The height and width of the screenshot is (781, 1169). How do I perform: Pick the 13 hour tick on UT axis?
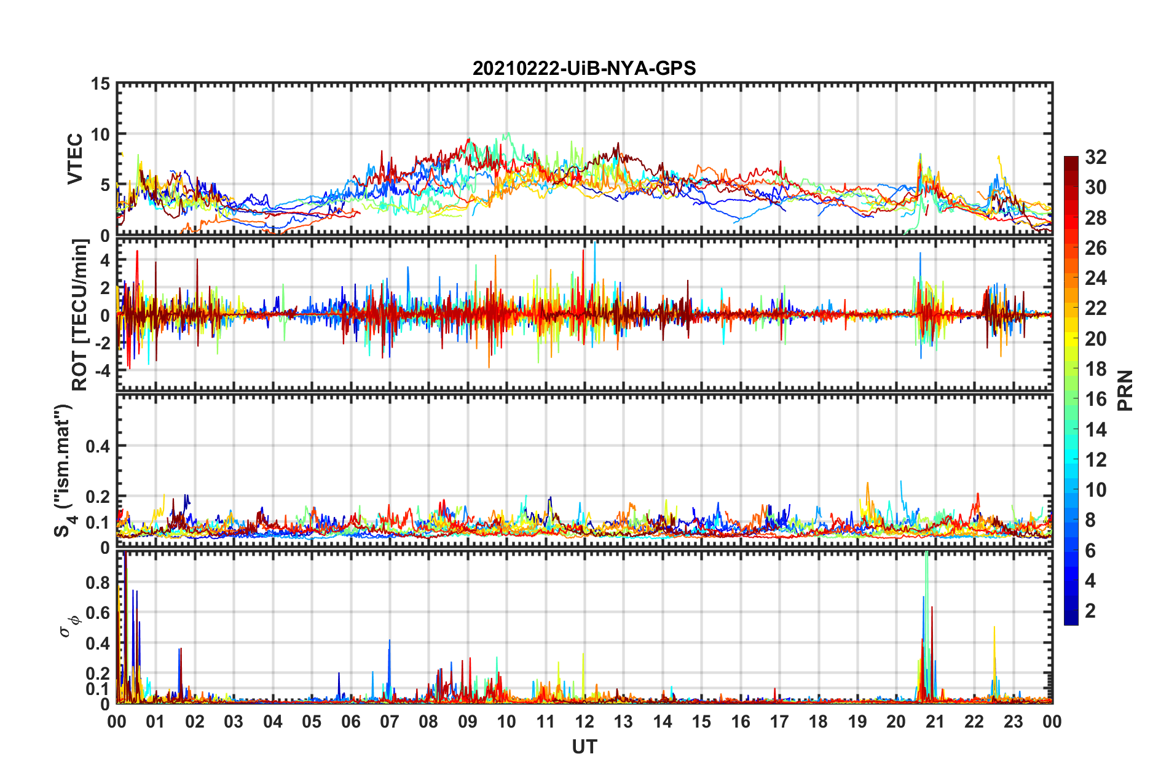click(x=623, y=721)
